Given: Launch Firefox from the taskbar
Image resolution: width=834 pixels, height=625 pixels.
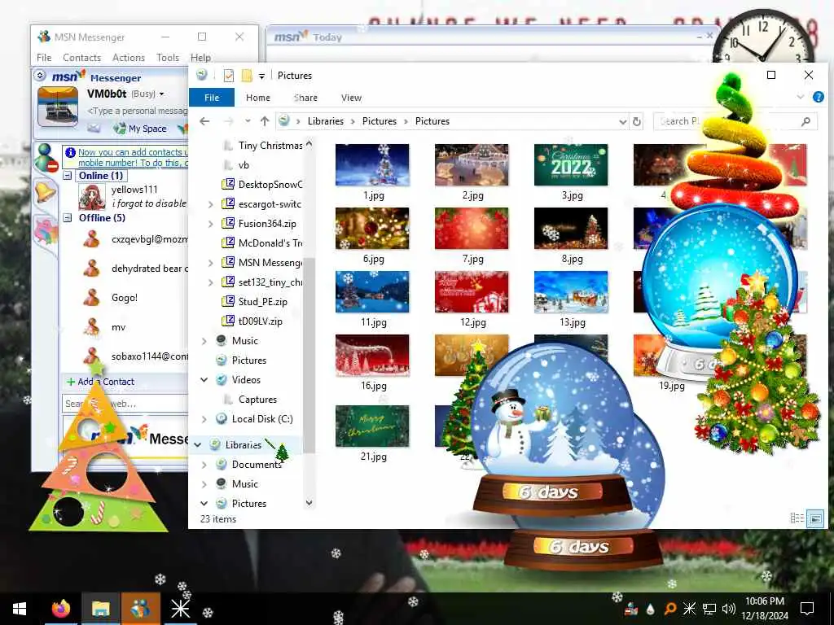Looking at the screenshot, I should coord(60,609).
